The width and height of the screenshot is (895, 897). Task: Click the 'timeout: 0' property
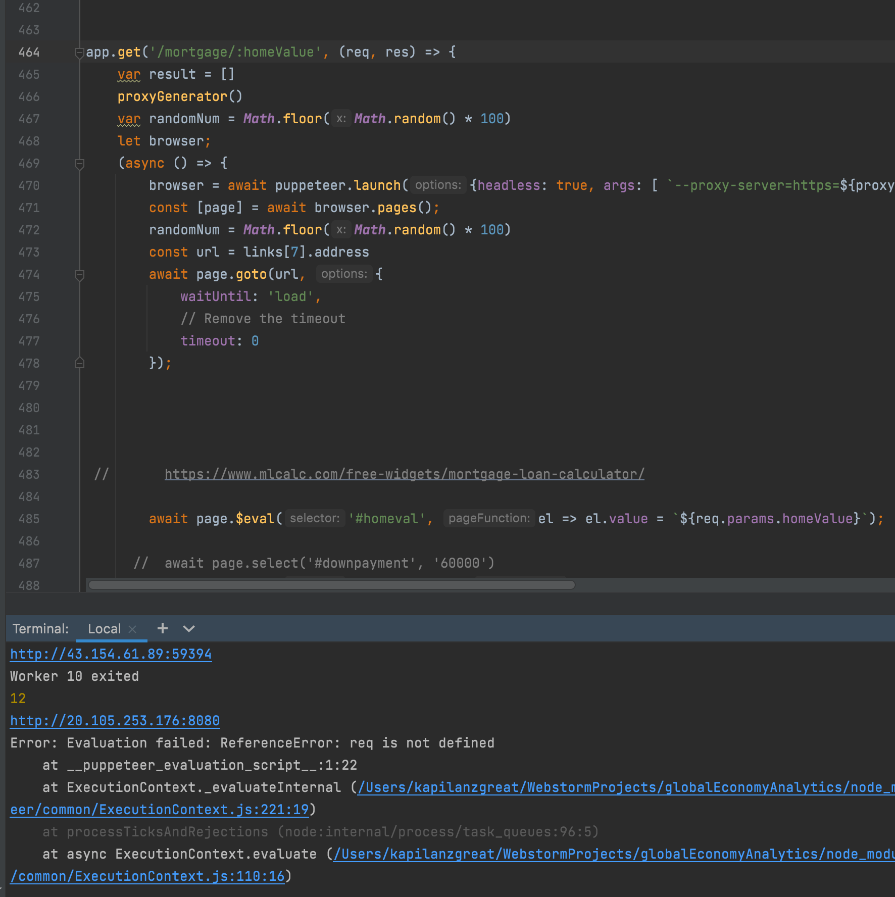point(220,341)
